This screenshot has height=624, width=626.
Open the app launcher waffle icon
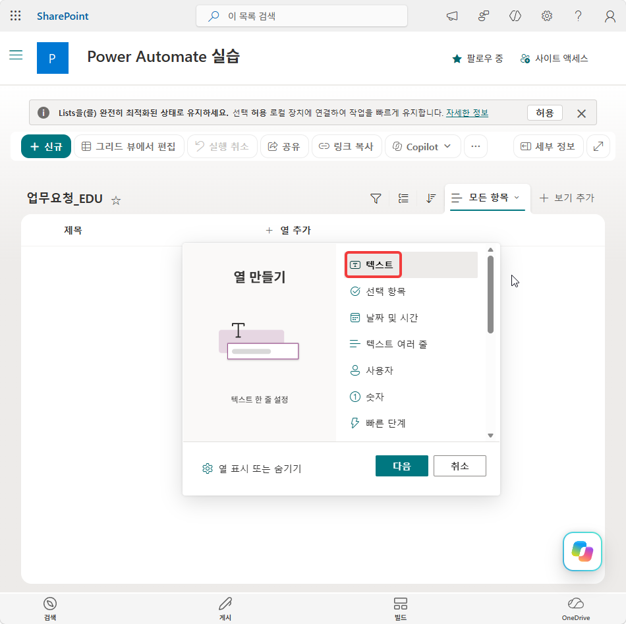[16, 16]
